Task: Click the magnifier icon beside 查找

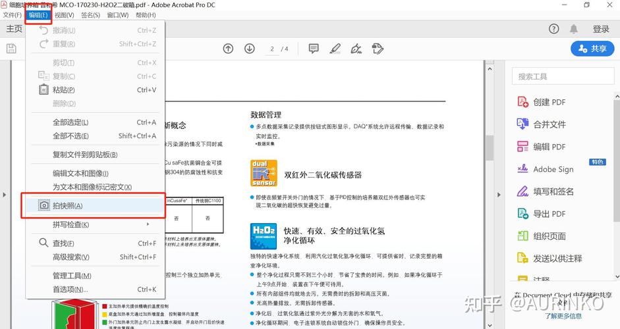Action: click(x=43, y=242)
